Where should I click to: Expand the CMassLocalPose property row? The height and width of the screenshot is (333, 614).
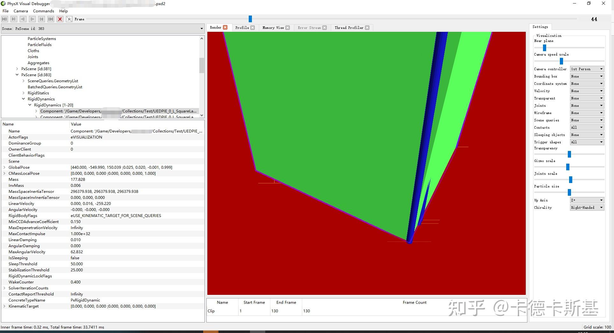[4, 173]
